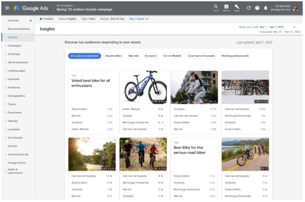
Task: Click the home icon beside Overview
Action: tap(31, 20)
